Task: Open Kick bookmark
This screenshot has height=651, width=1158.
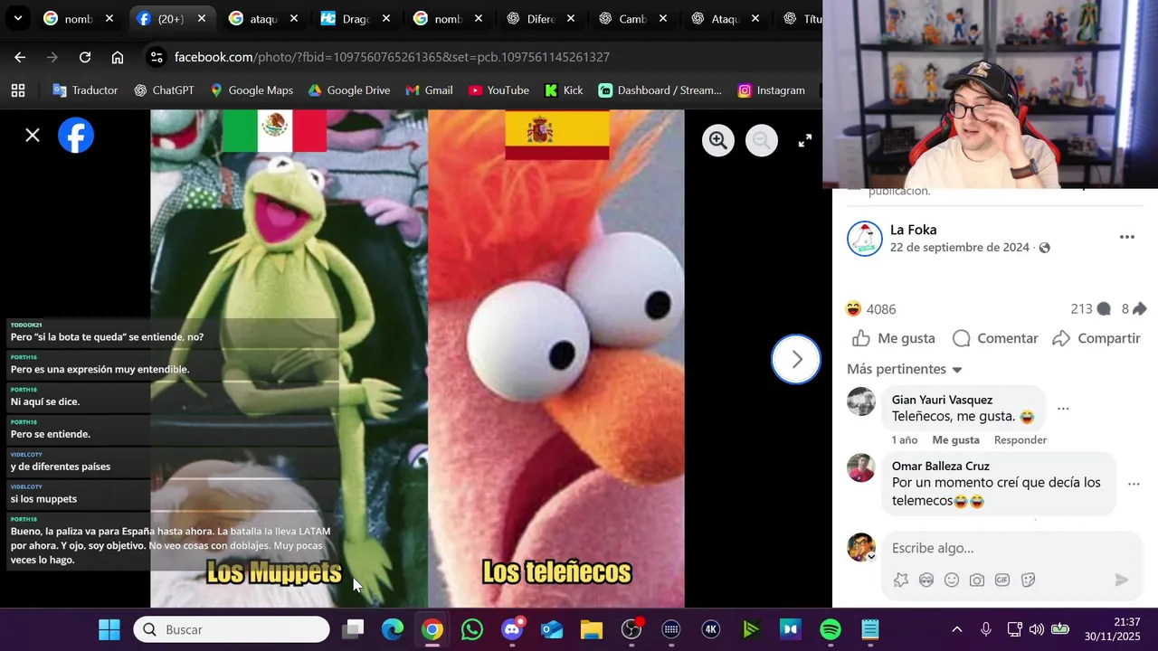Action: pyautogui.click(x=564, y=90)
